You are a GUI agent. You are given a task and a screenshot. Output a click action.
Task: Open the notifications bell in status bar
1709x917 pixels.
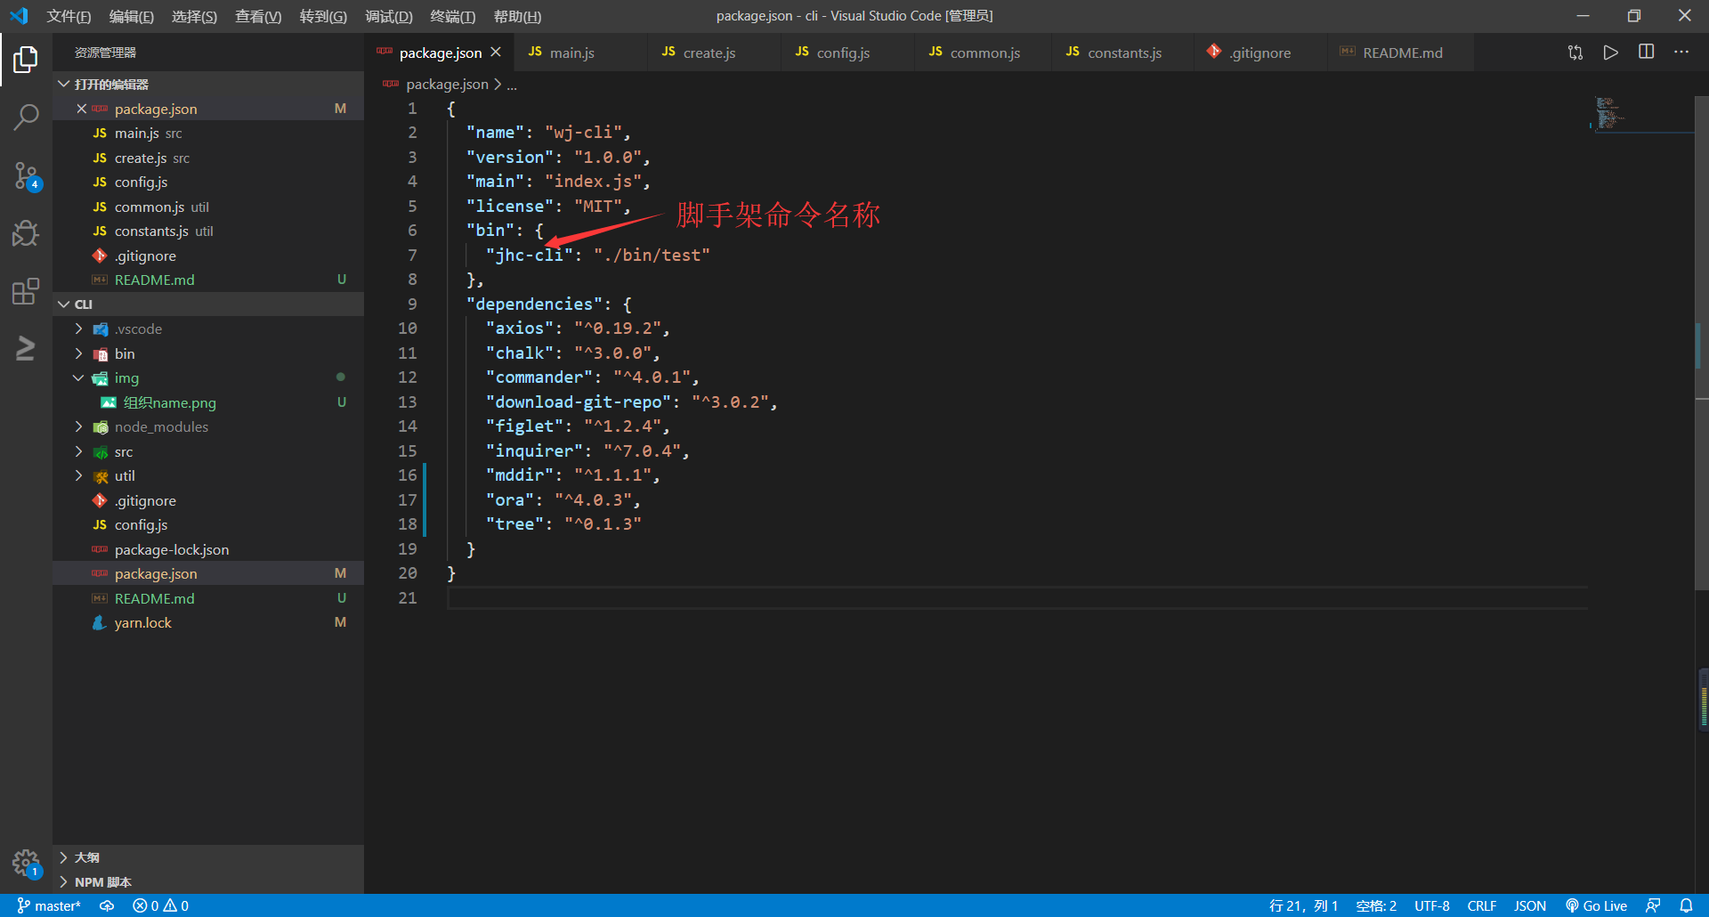[1686, 905]
